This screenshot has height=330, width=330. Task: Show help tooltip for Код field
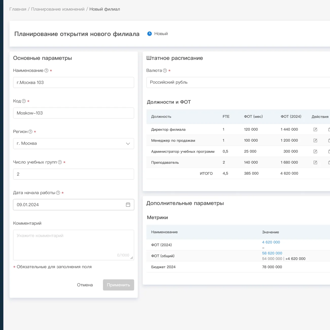24,101
